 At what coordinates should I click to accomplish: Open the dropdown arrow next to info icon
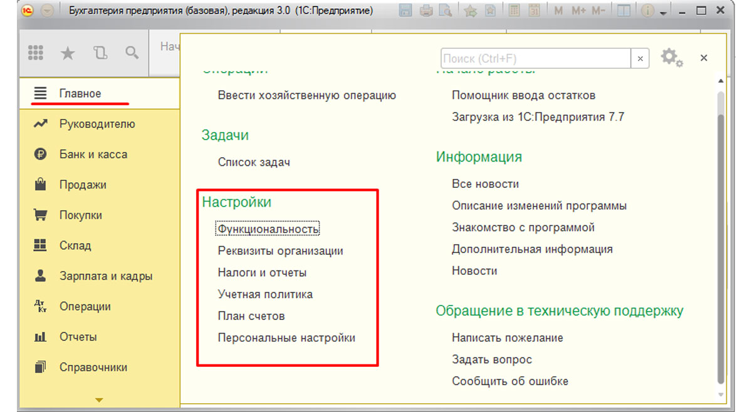(x=663, y=12)
